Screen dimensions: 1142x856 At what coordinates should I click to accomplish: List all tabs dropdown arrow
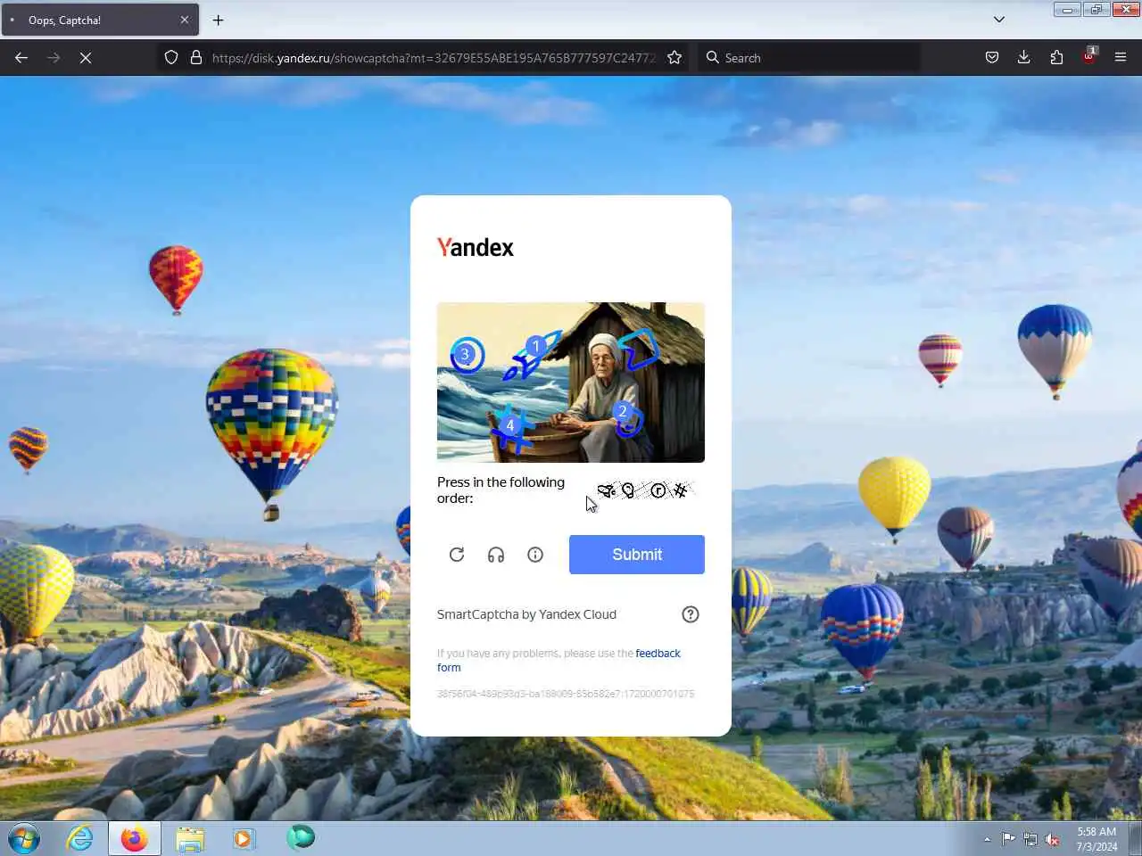point(999,20)
